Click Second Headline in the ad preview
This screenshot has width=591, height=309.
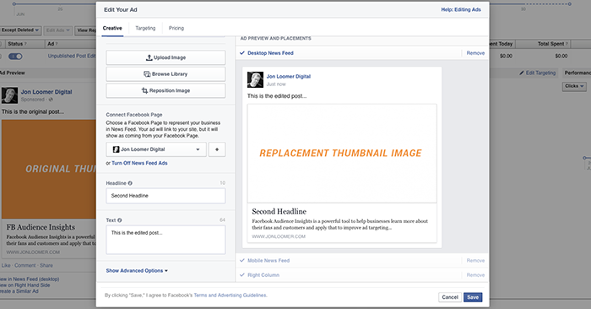[279, 211]
